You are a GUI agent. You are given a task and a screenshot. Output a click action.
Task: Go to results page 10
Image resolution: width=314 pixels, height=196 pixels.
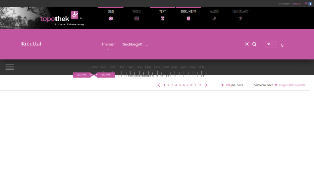click(x=200, y=85)
